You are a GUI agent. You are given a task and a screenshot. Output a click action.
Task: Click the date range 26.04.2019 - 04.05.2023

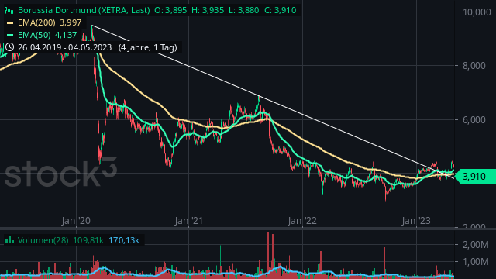click(64, 47)
